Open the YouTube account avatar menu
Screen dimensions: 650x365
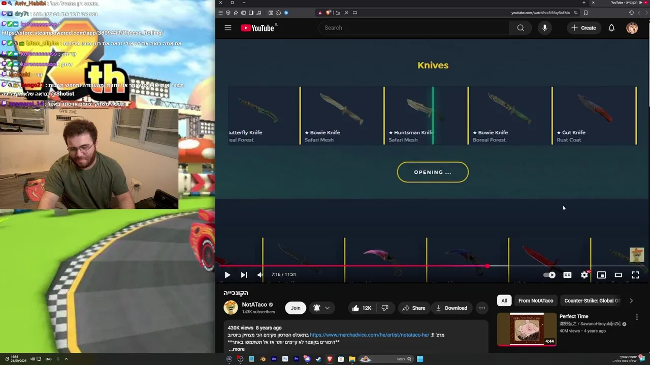click(x=632, y=28)
